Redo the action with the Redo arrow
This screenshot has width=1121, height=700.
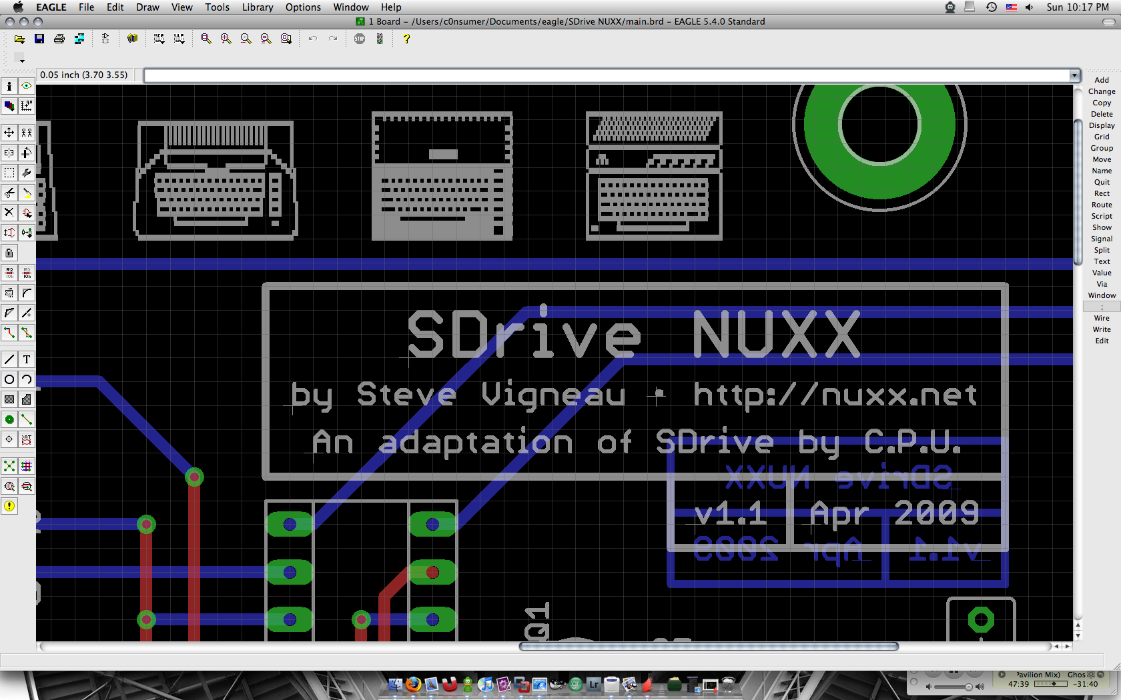tap(333, 39)
